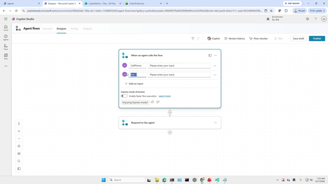This screenshot has width=328, height=184.
Task: Go to Home in left sidebar
Action: click(x=6, y=28)
